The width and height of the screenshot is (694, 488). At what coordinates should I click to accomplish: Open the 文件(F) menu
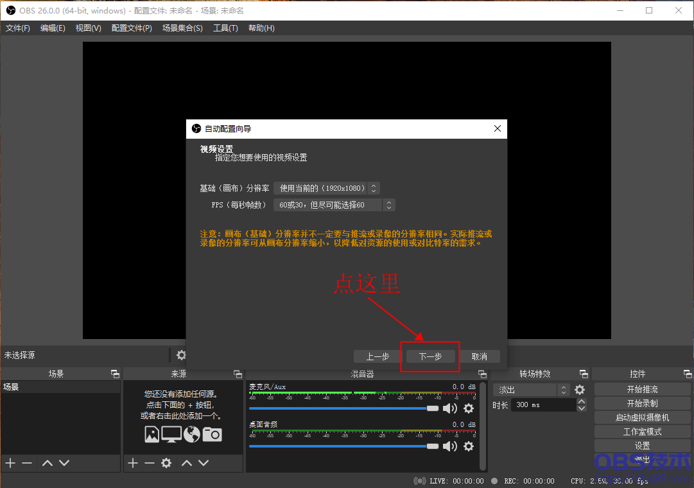tap(18, 28)
